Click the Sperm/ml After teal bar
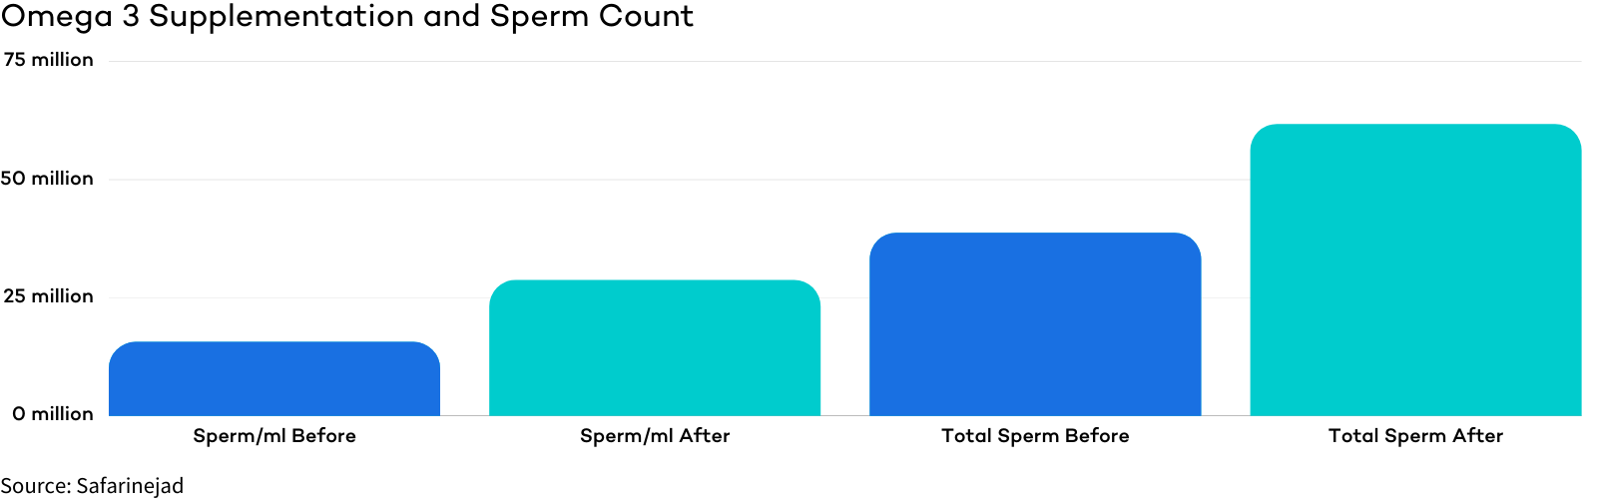The width and height of the screenshot is (1597, 499). click(x=655, y=348)
